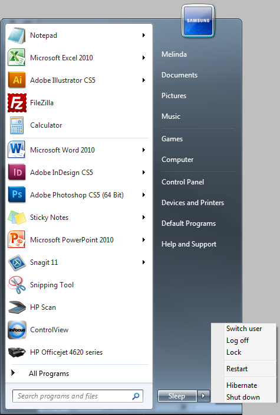
Task: Expand Microsoft PowerPoint 2010 jump list arrow
Action: click(144, 240)
